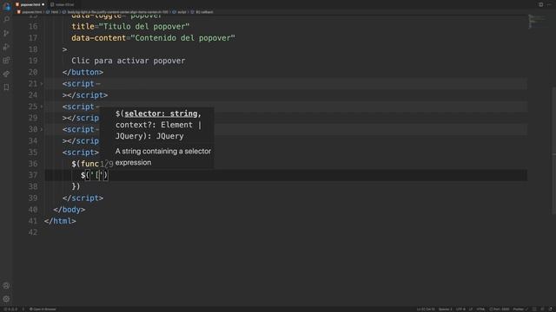Click the popover.html breadcrumb item
Screen dimensions: 556x312
(30, 12)
